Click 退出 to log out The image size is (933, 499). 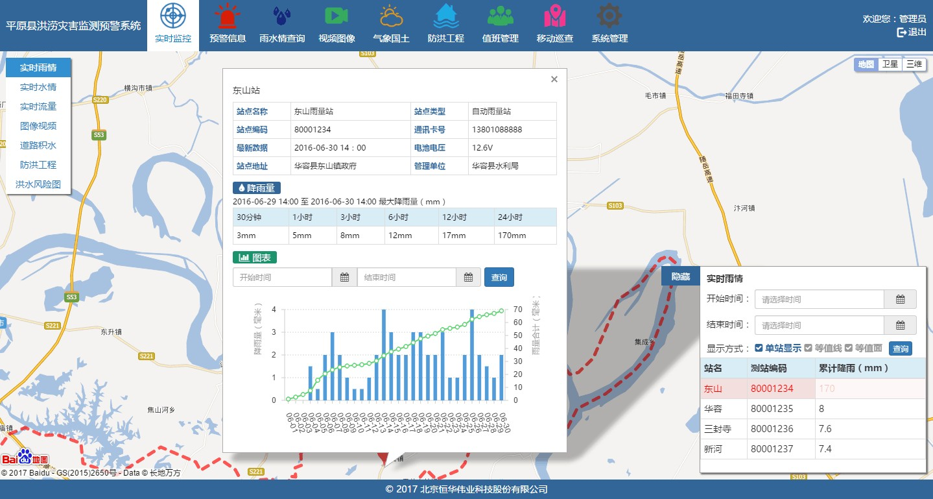912,32
